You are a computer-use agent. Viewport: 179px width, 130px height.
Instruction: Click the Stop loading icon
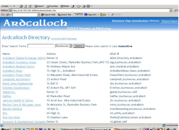[21, 6]
